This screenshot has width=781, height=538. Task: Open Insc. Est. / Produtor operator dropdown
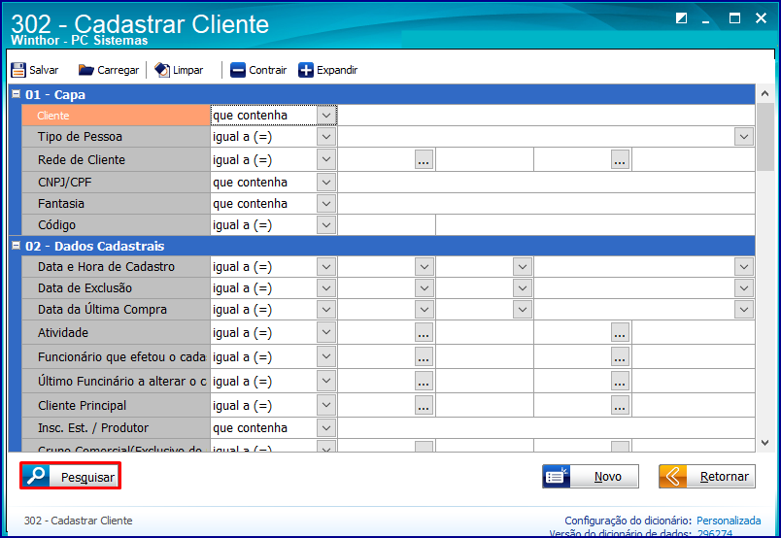tap(326, 428)
